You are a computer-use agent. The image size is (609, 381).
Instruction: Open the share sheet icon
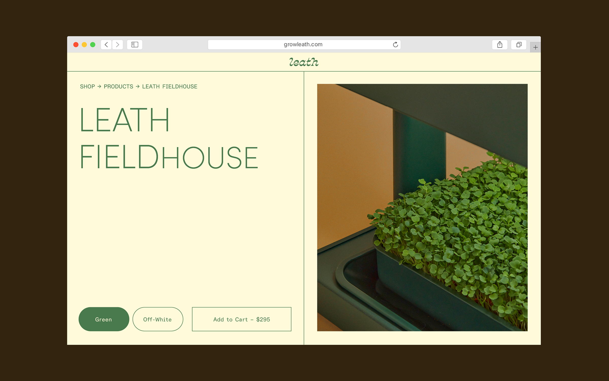click(500, 45)
